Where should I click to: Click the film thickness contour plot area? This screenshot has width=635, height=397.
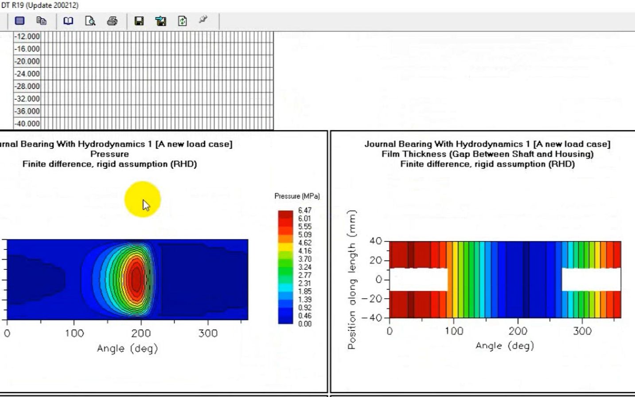click(505, 280)
